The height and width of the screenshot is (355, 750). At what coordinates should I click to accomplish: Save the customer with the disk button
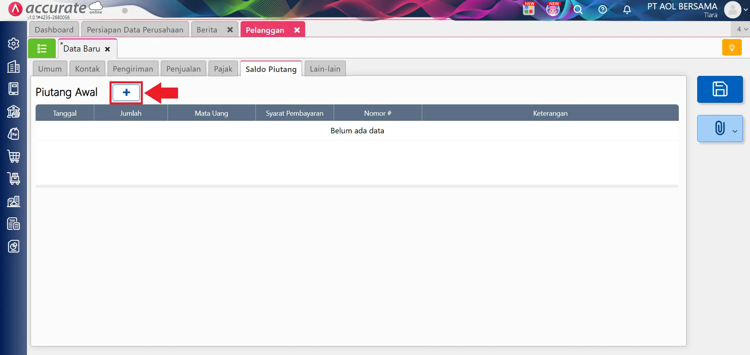tap(720, 89)
